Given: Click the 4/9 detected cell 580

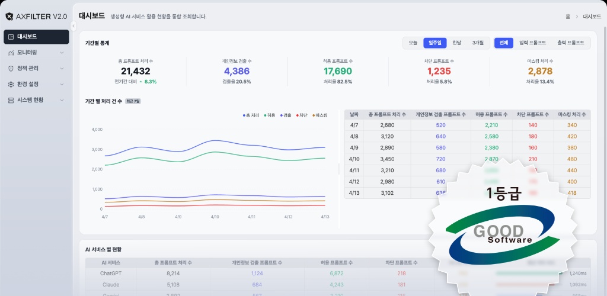Looking at the screenshot, I should (440, 147).
